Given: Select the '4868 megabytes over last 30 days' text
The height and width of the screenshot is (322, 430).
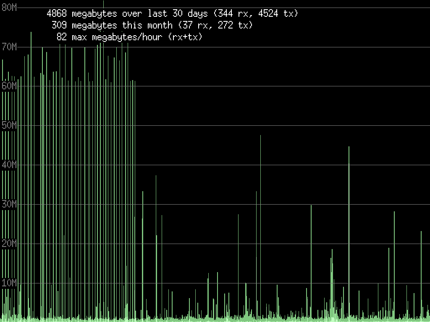Looking at the screenshot, I should (127, 13).
